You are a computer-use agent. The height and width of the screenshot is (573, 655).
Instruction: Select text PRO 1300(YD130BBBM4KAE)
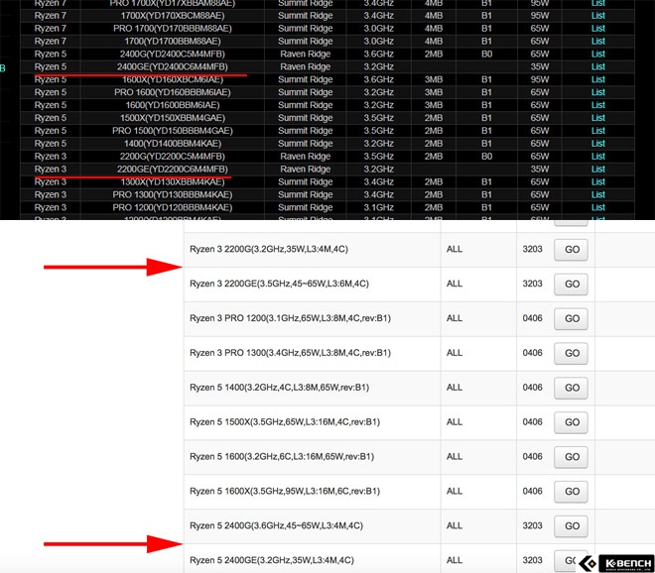(x=172, y=194)
